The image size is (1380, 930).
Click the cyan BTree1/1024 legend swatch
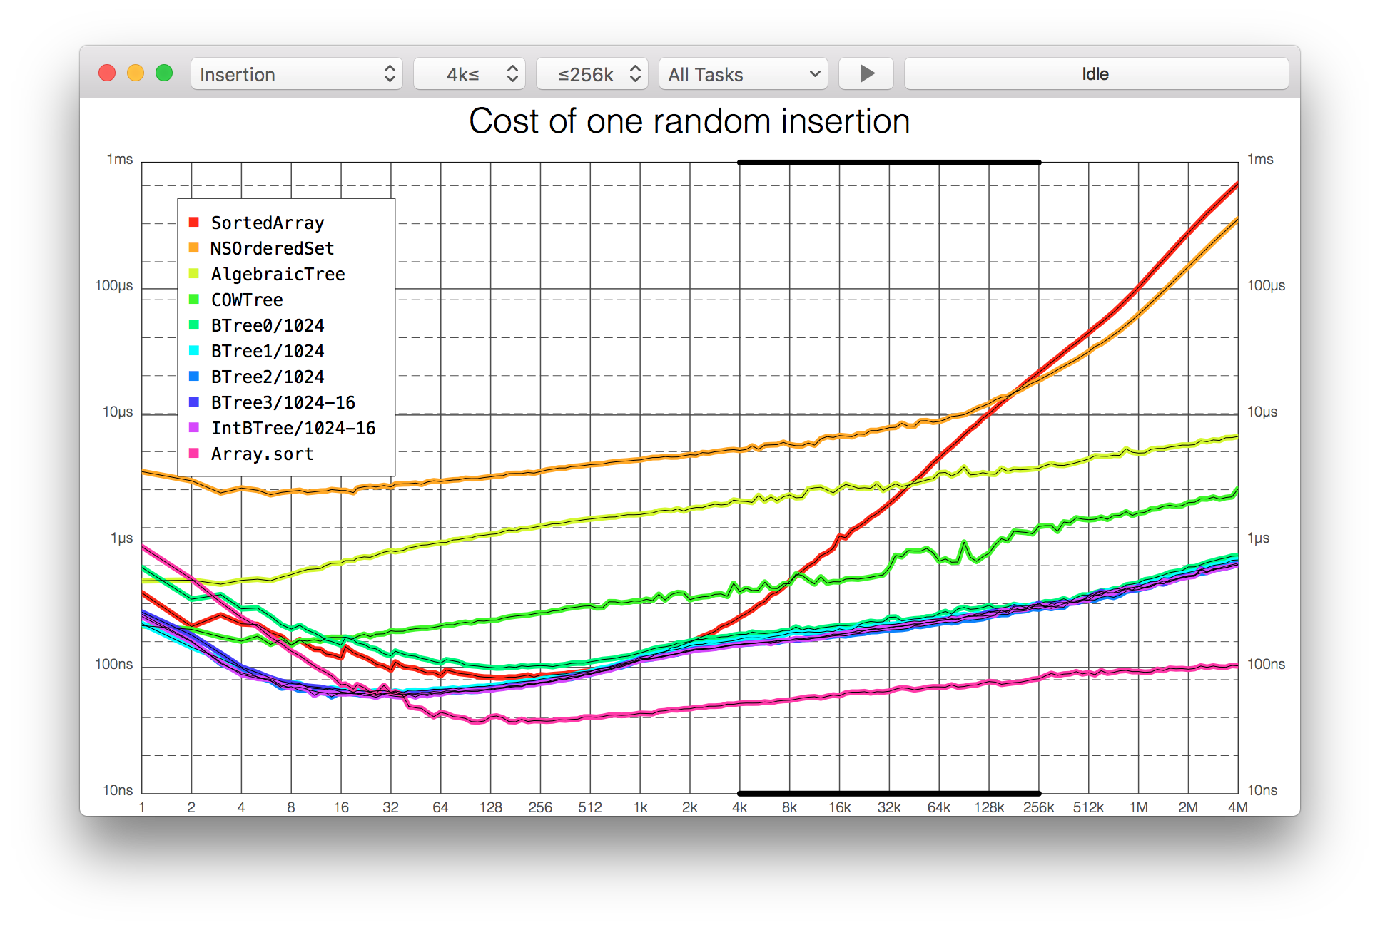pos(194,351)
